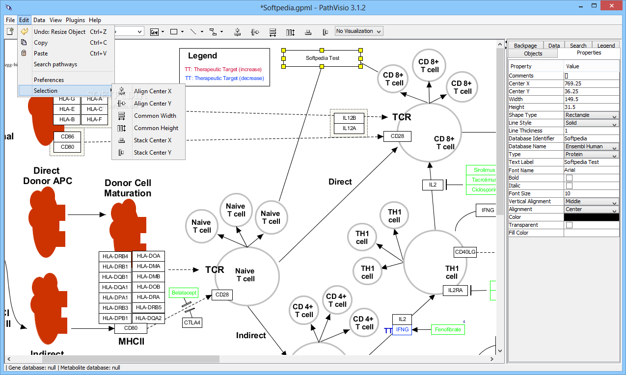The image size is (626, 375).
Task: Expand the Gene data node type arrow
Action: (163, 31)
